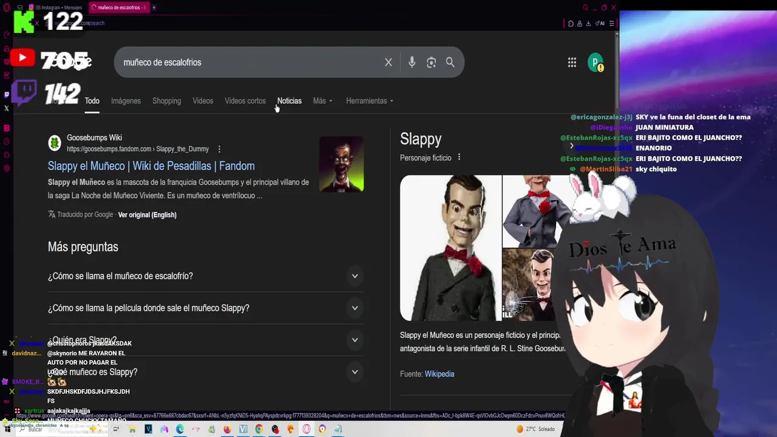
Task: Open 'Slappy el Muñeco | Wiki de Pesadillas' link
Action: (151, 166)
